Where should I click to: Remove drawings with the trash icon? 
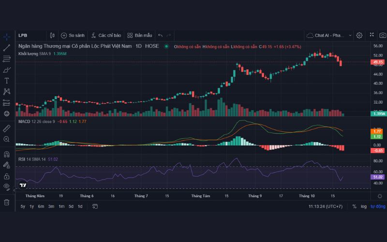7,202
